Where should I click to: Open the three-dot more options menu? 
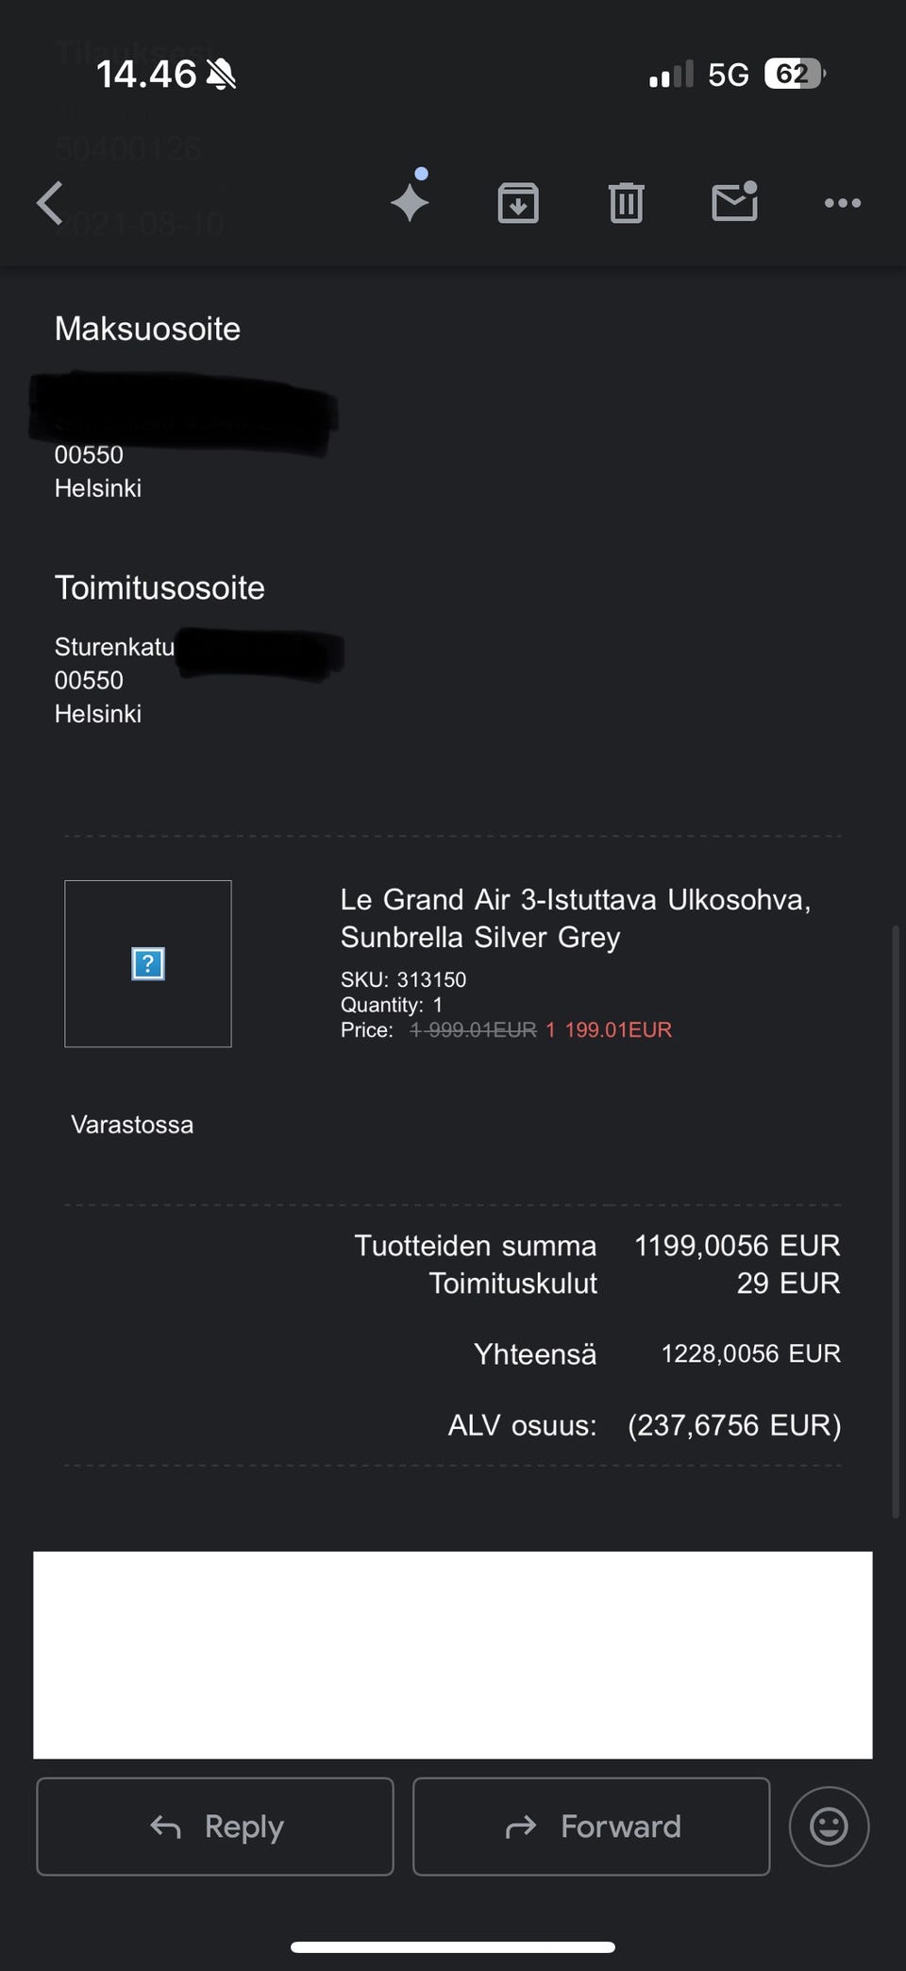coord(842,203)
